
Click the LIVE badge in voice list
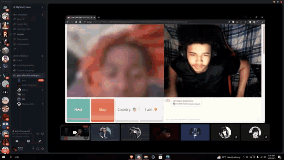(x=41, y=80)
